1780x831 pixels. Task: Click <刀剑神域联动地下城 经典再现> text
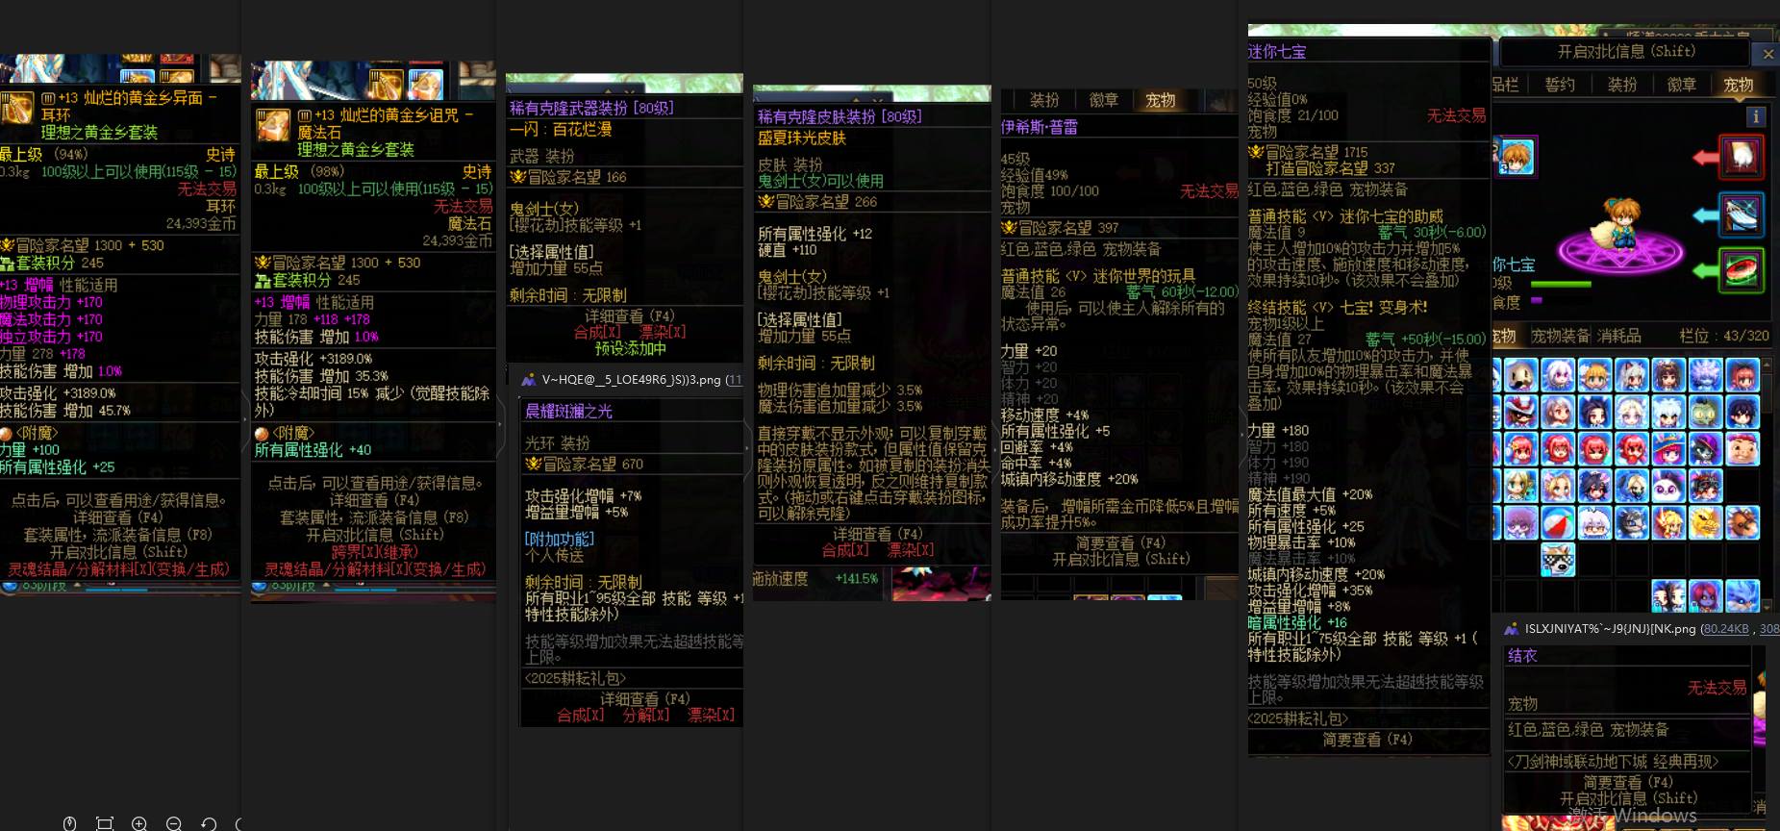(x=1613, y=761)
